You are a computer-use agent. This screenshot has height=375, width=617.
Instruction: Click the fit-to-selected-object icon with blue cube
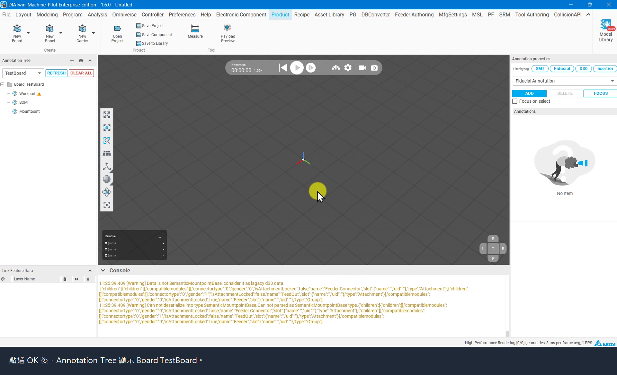pyautogui.click(x=107, y=127)
